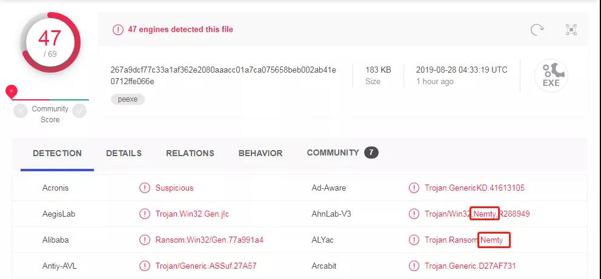Click the Trojan.Ransom.Nemty detection result
The width and height of the screenshot is (601, 279).
click(467, 240)
